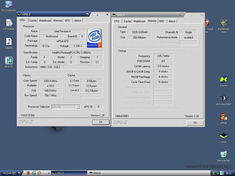Image resolution: width=235 pixels, height=176 pixels.
Task: Click the yellow system tray icon
Action: (x=214, y=173)
